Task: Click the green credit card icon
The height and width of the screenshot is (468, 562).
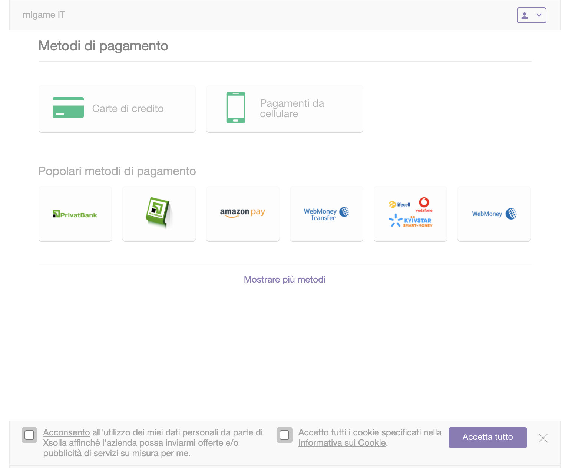Action: tap(68, 108)
